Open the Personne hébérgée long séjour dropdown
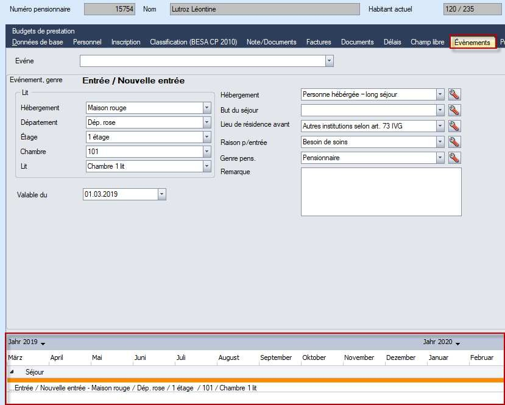Viewport: 505px width, 405px height. click(440, 94)
